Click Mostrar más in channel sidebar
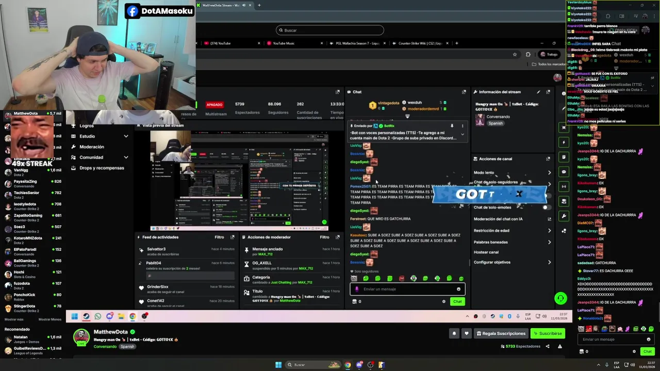The width and height of the screenshot is (660, 371). point(14,319)
